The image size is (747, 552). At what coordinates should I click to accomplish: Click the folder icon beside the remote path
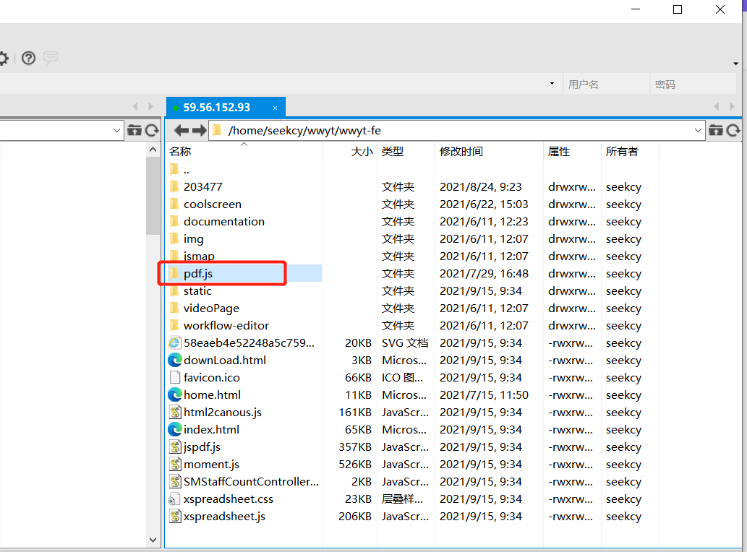point(217,130)
